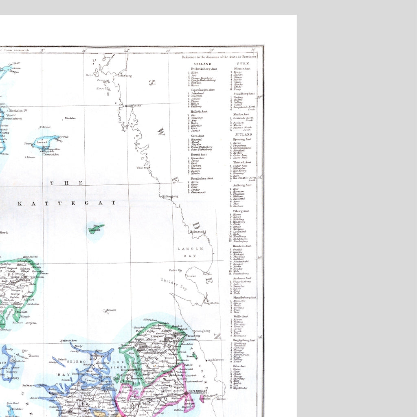
Task: Click the 'Thisted Amt' legend entry
Action: coord(242,162)
